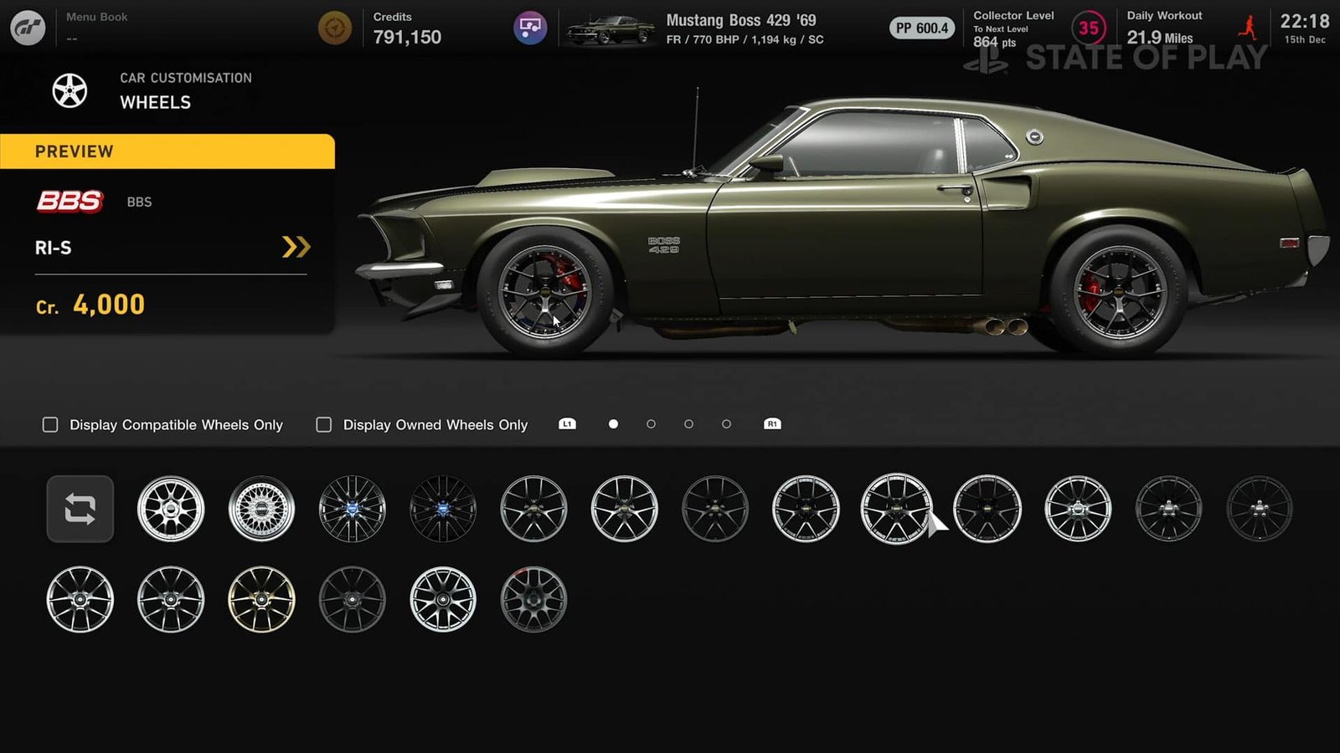
Task: Click the red Daily Workout runner icon
Action: click(1248, 28)
